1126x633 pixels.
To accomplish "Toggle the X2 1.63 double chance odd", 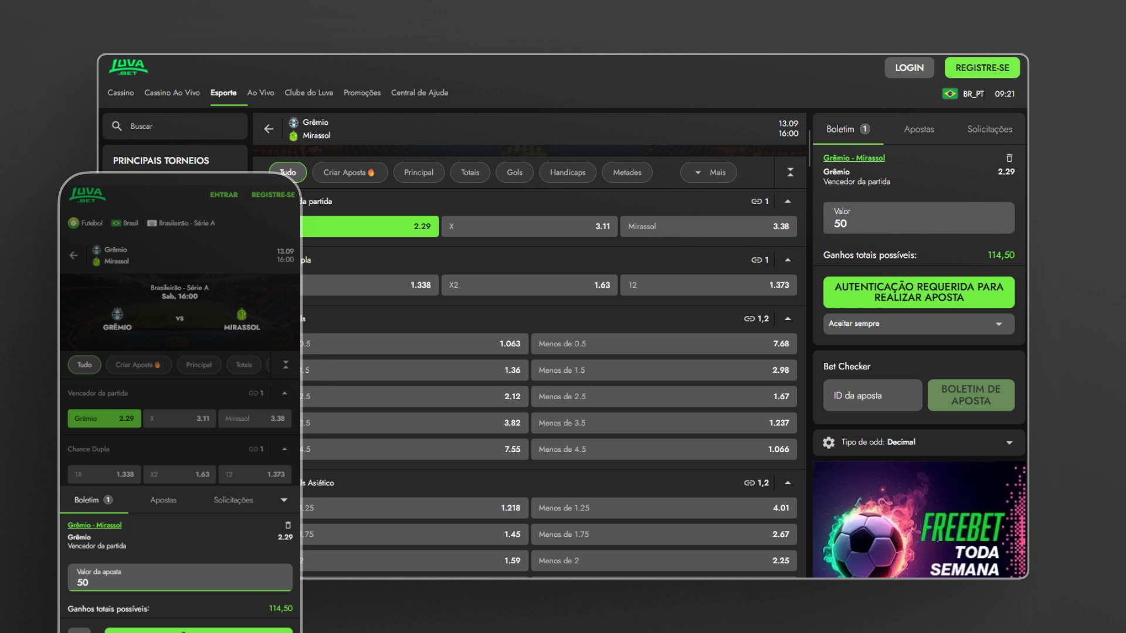I will click(529, 285).
